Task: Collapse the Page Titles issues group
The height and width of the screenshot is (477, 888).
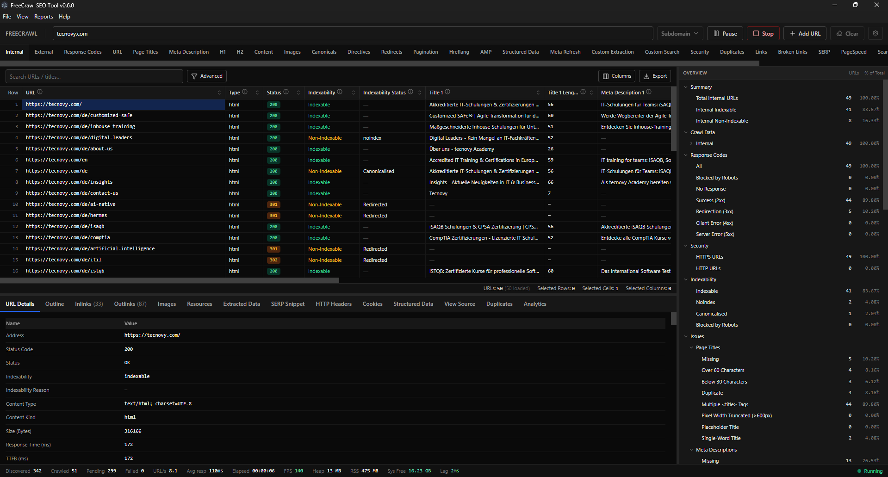Action: 691,347
